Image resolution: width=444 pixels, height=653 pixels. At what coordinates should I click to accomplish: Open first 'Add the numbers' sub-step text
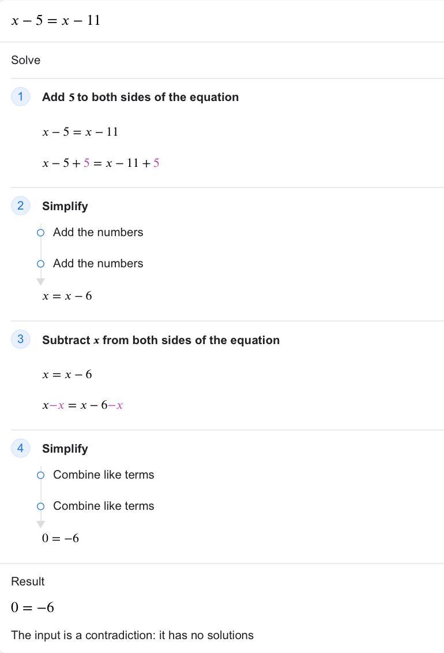pyautogui.click(x=98, y=232)
